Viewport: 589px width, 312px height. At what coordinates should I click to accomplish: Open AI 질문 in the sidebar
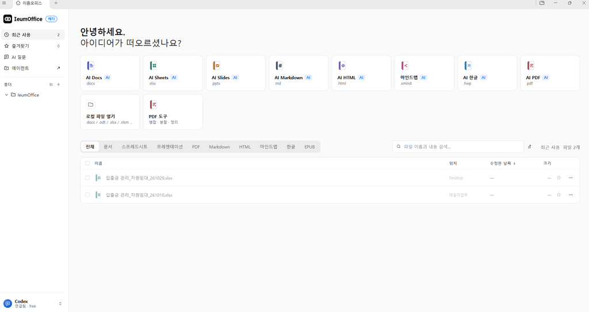coord(33,57)
